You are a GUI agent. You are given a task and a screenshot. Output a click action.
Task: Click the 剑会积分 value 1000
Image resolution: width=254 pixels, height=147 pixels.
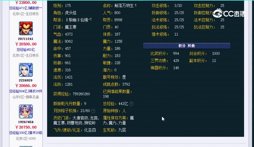[x=216, y=54]
